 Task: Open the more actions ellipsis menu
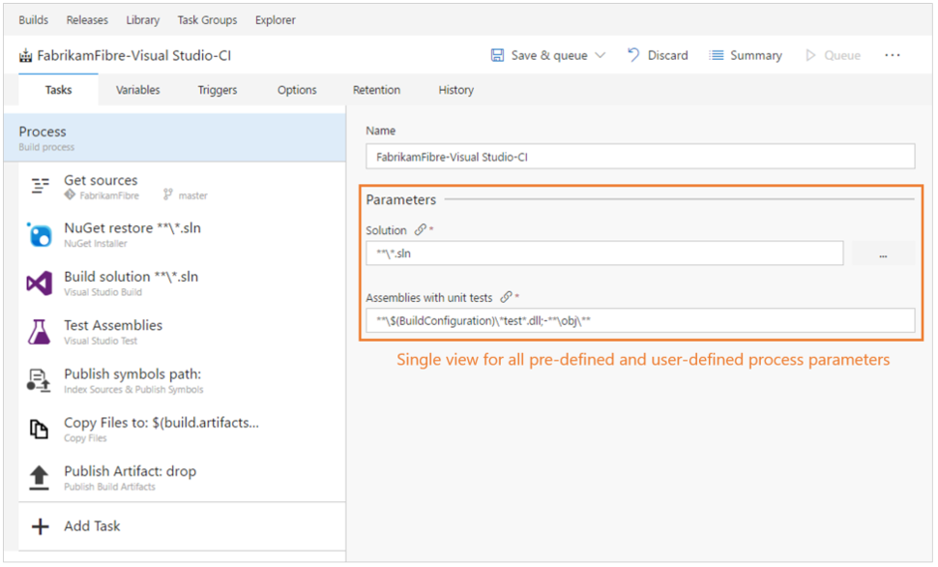click(893, 55)
